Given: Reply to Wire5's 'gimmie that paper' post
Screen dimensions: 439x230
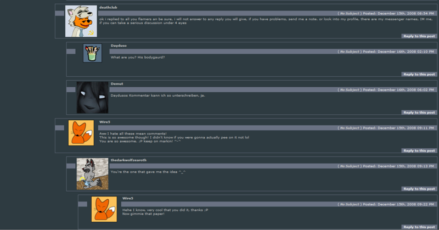Looking at the screenshot, I should (x=419, y=227).
